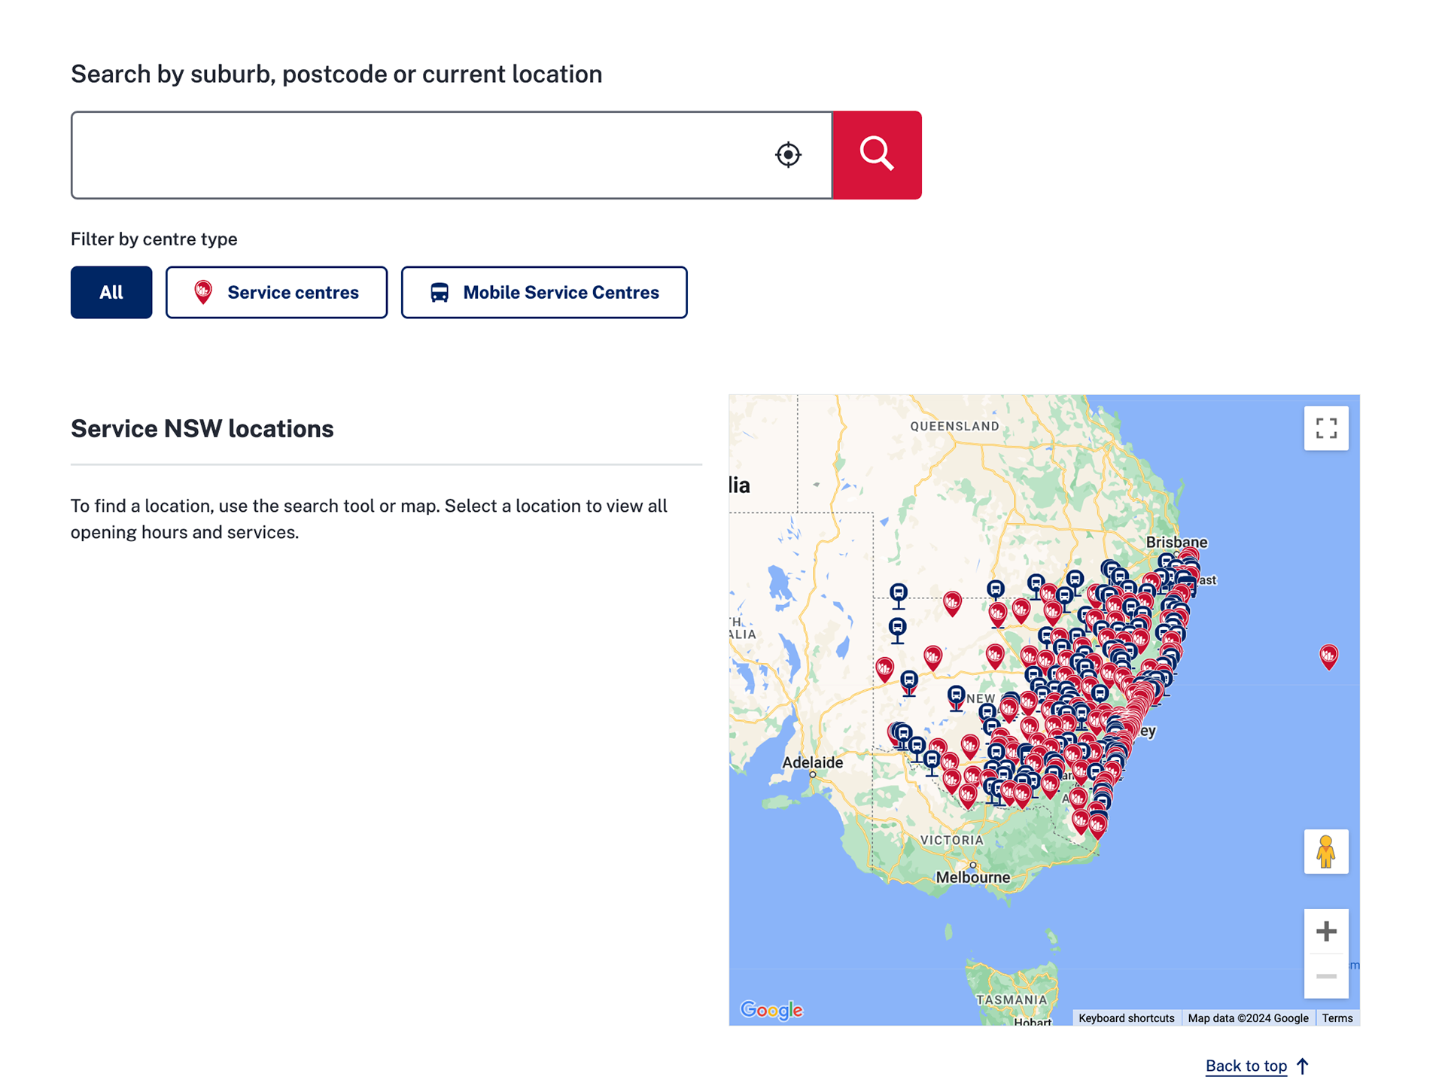Click Melbourne city label on map
Viewport: 1445px width, 1092px height.
tap(972, 878)
